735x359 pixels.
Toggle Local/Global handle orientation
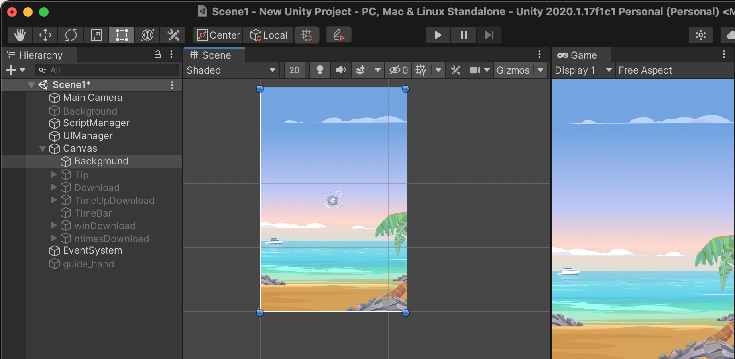coord(268,35)
